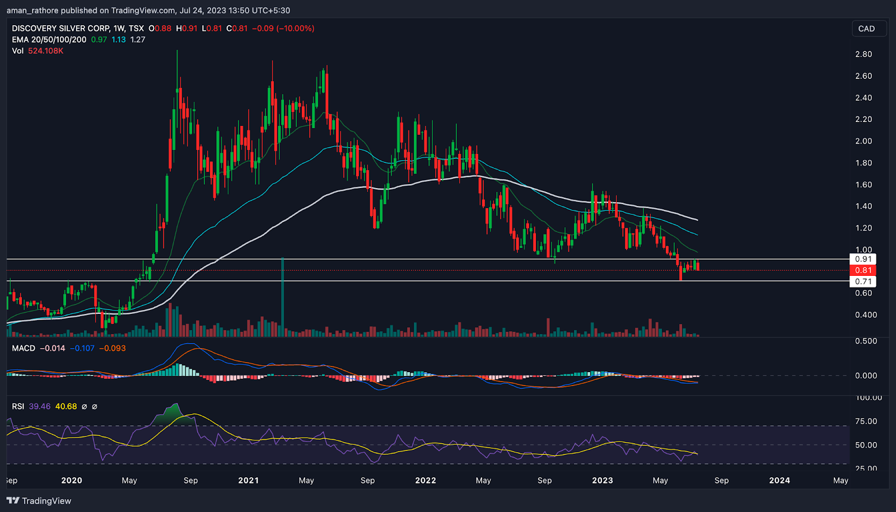
Task: Click the MACD signal value −0.093
Action: (113, 348)
